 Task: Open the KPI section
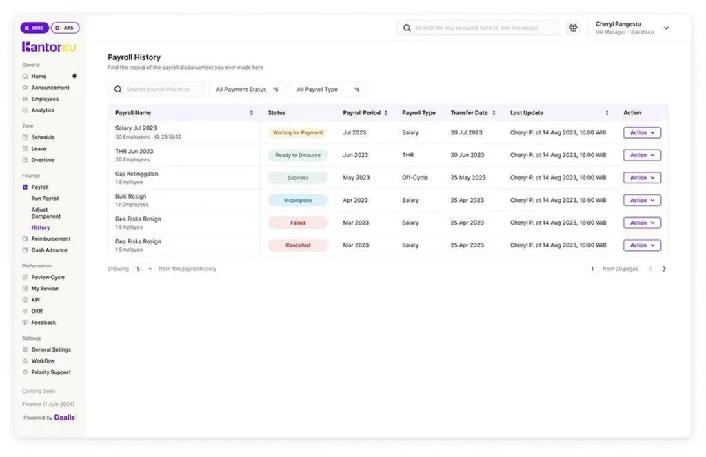[x=34, y=300]
